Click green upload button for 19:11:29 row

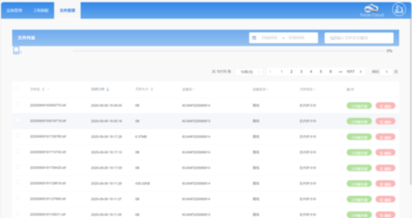coord(359,184)
